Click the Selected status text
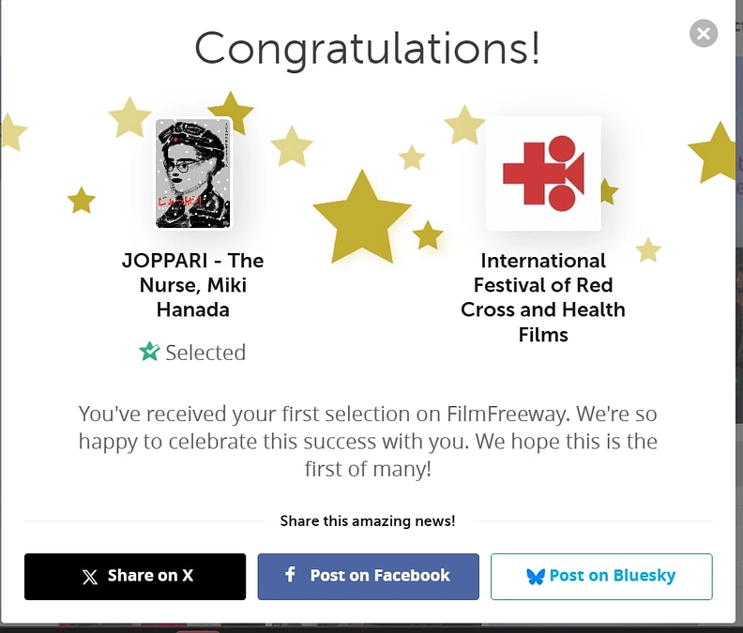Image resolution: width=743 pixels, height=633 pixels. point(205,353)
